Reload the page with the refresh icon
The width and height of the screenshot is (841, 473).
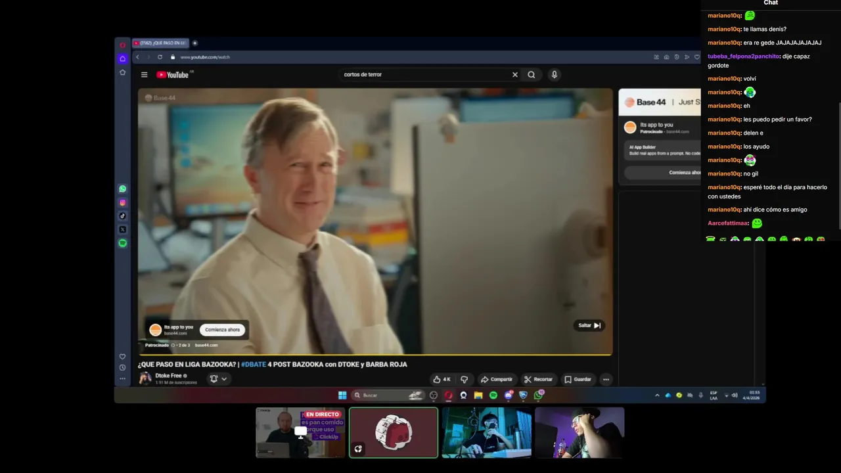tap(160, 57)
